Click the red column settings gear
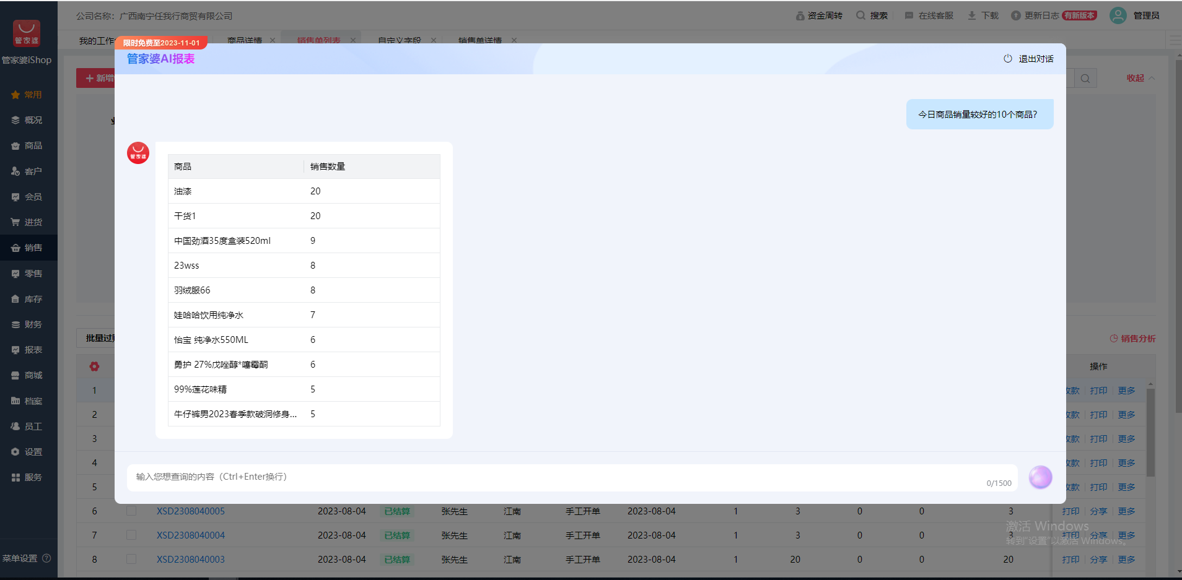 pyautogui.click(x=94, y=366)
